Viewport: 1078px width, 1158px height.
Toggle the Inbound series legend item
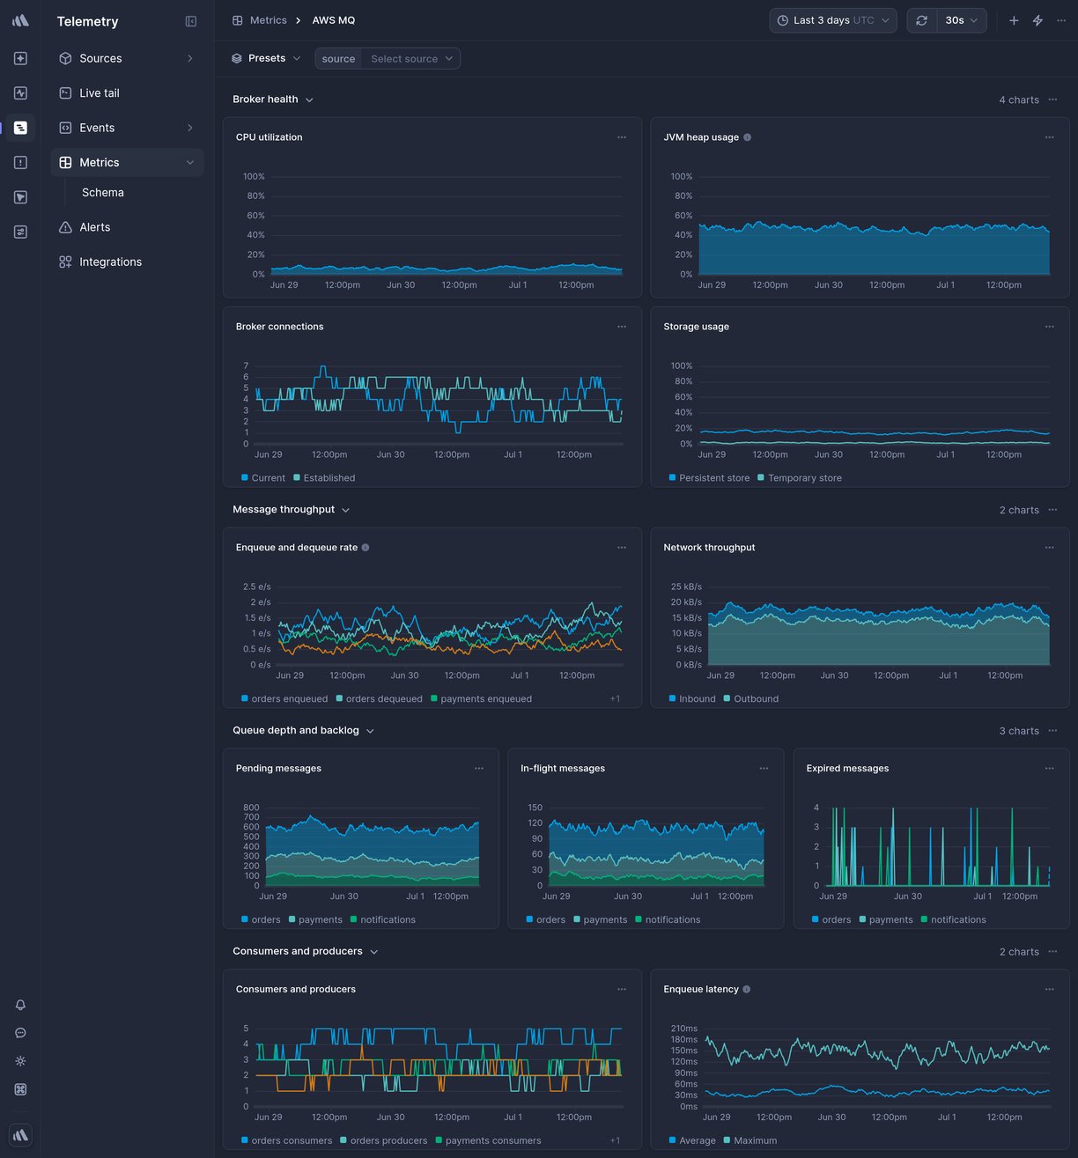(692, 699)
